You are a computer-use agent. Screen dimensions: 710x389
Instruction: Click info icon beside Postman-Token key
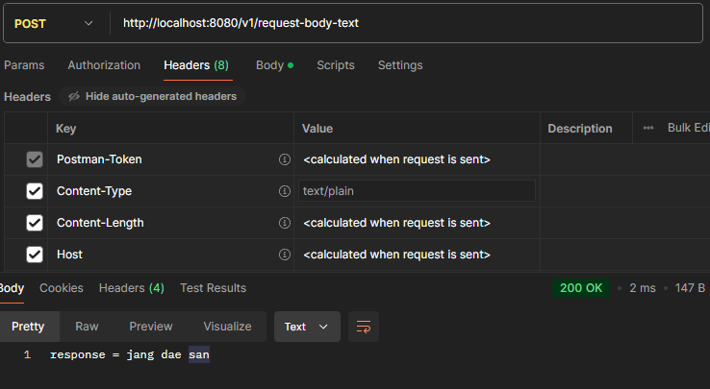pos(284,159)
